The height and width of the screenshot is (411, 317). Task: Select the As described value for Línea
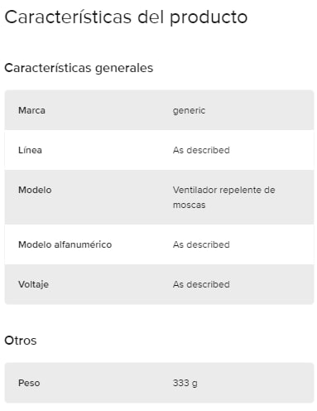201,150
